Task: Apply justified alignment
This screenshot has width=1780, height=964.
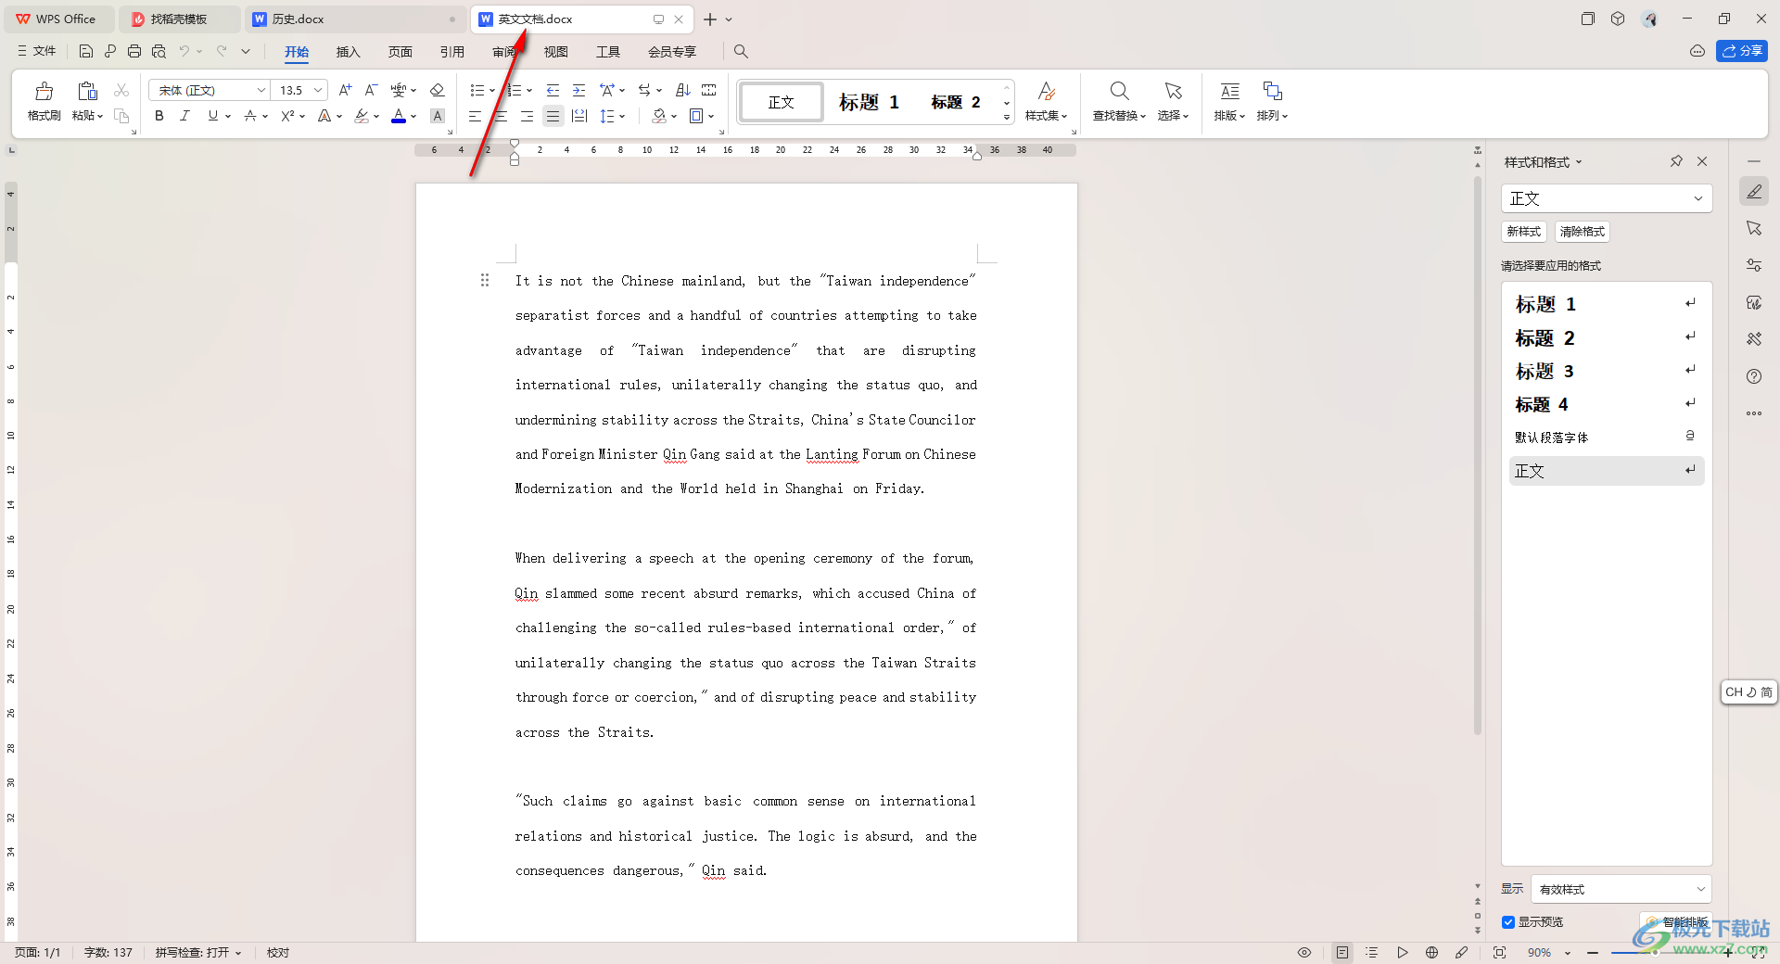Action: pyautogui.click(x=553, y=116)
